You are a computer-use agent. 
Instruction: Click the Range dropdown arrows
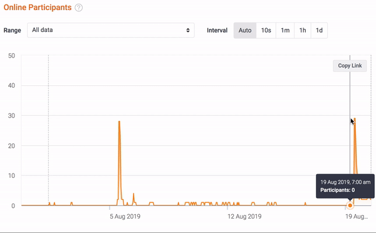188,30
